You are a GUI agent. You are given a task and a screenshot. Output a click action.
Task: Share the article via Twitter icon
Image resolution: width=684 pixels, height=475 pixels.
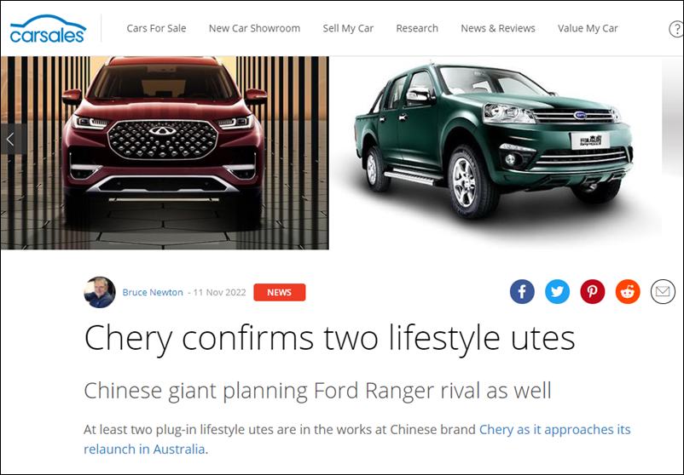click(557, 291)
